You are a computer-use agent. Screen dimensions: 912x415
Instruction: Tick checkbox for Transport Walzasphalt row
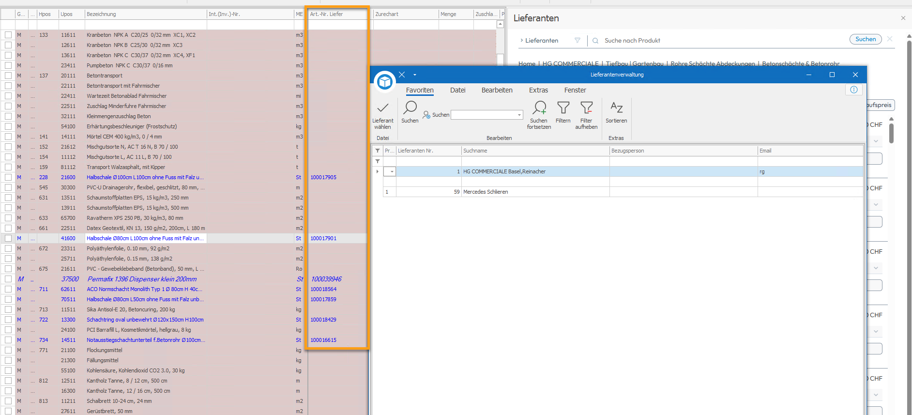pyautogui.click(x=8, y=167)
